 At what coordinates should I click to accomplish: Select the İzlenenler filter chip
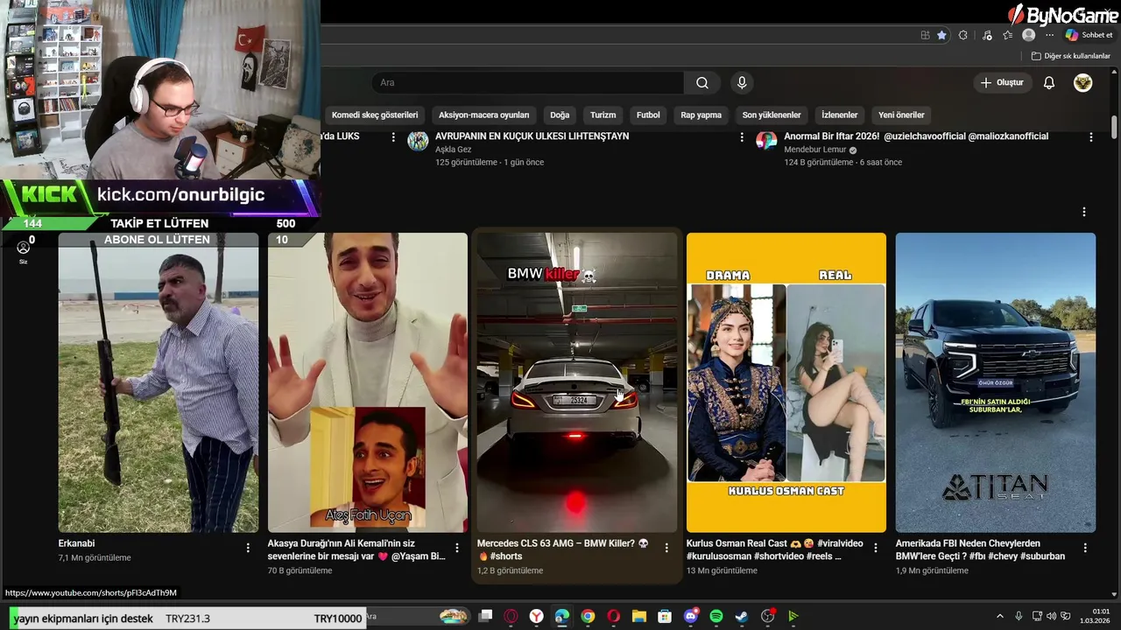point(840,115)
